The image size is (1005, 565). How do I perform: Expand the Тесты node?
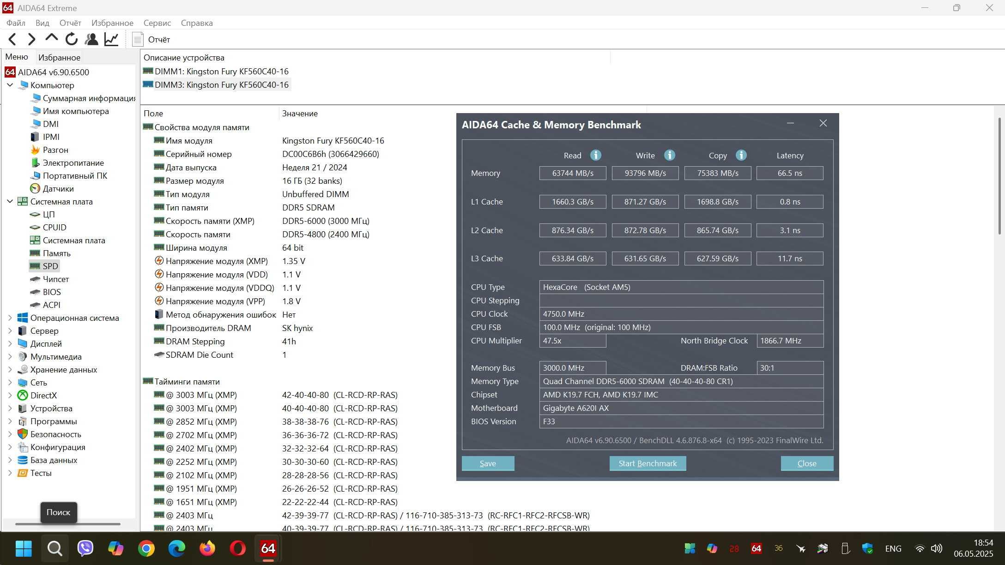(x=10, y=473)
